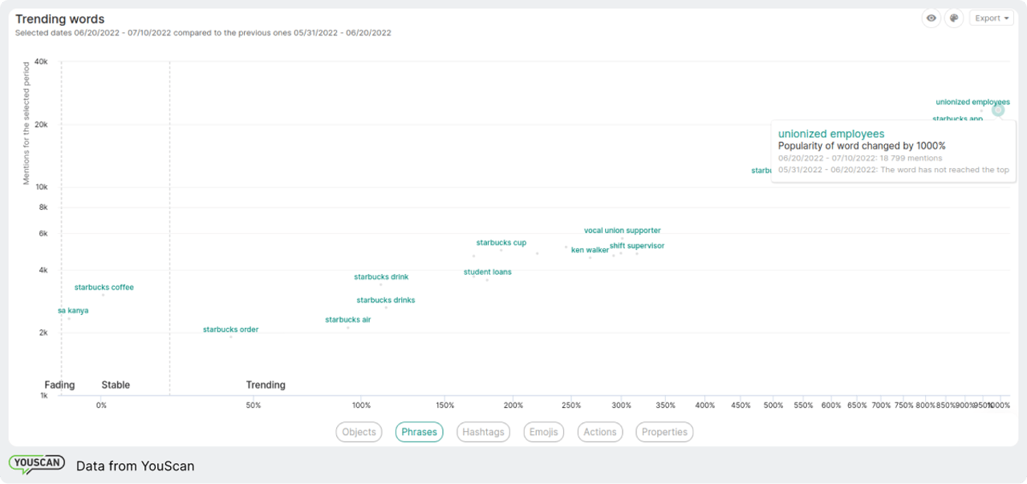Open the color palette icon
Viewport: 1027px width, 484px height.
coord(954,18)
